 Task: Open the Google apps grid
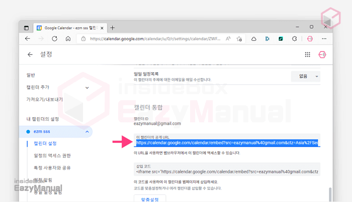click(x=308, y=55)
